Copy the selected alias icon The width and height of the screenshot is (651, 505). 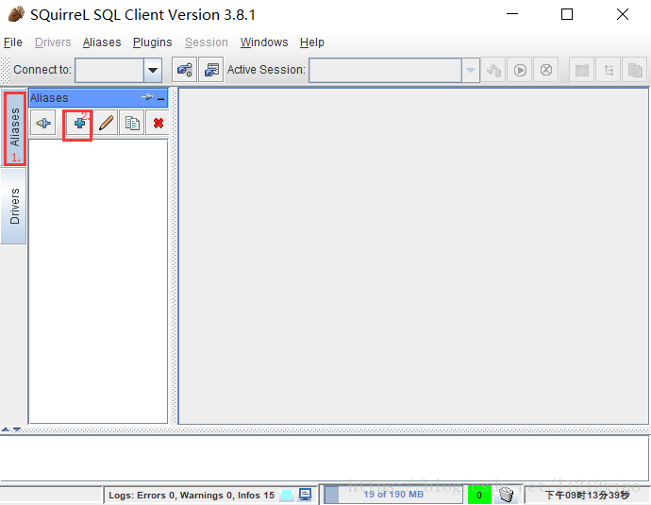(132, 123)
